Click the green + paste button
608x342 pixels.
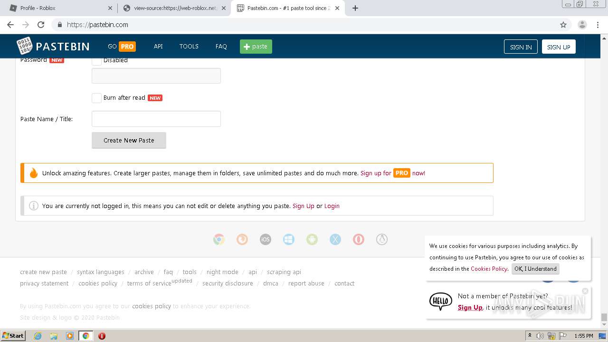(x=256, y=47)
